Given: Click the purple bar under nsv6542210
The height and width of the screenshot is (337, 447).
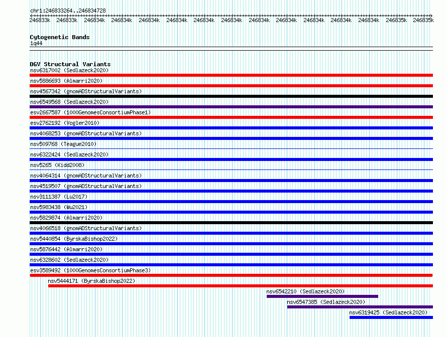Looking at the screenshot, I should point(322,296).
